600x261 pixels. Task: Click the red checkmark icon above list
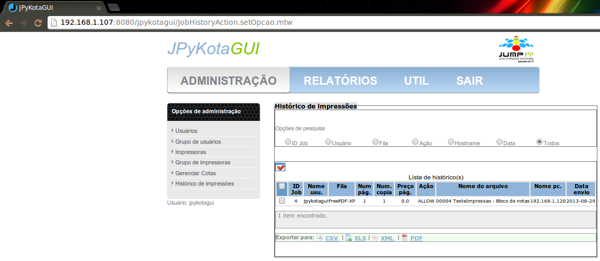pyautogui.click(x=280, y=166)
